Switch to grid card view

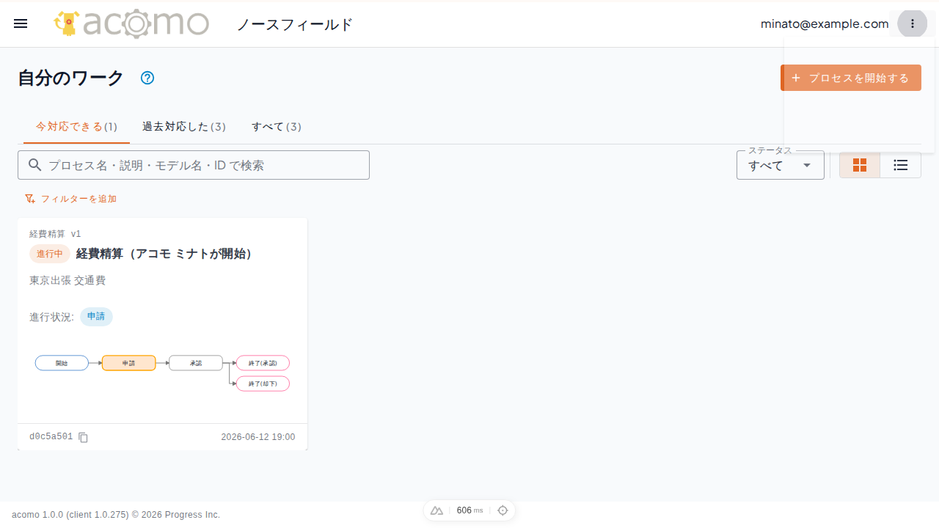tap(860, 165)
